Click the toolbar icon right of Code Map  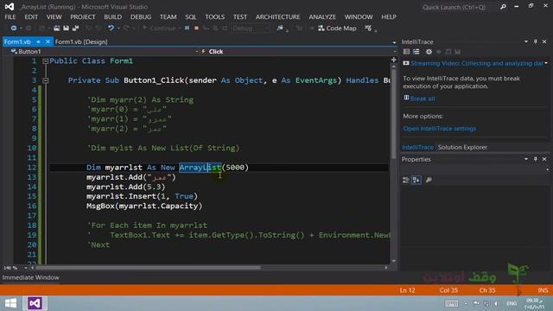point(368,28)
